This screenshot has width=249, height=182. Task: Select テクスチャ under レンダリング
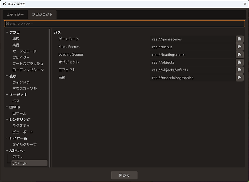(x=21, y=126)
